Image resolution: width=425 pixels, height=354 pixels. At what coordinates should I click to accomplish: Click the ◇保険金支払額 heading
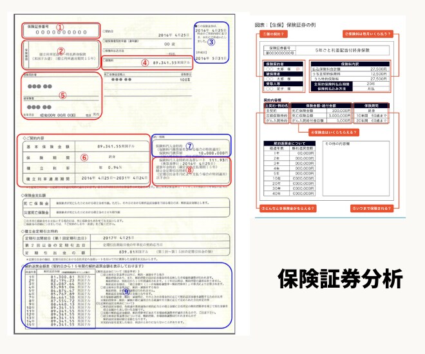(x=33, y=195)
